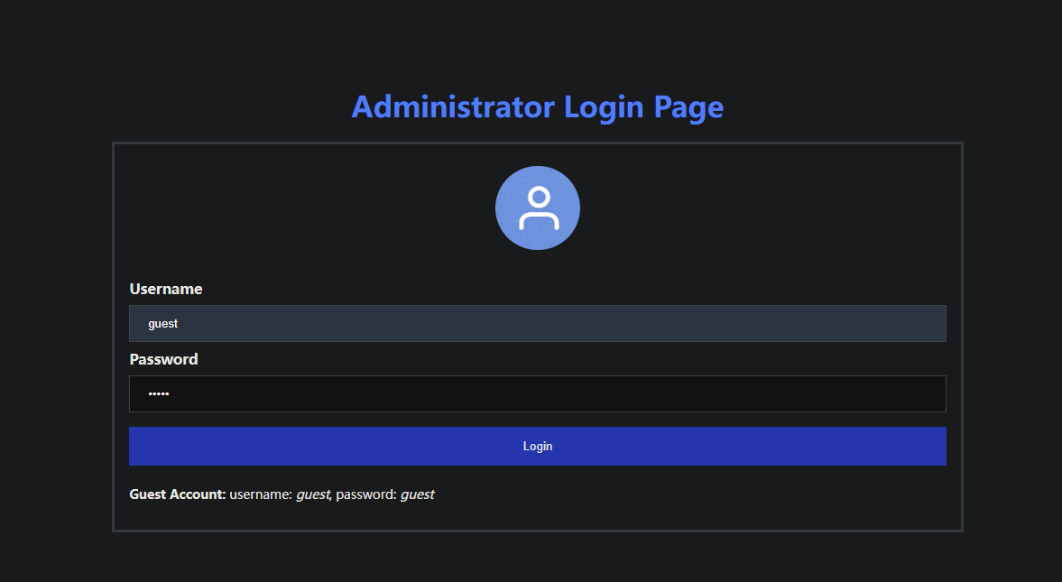
Task: Click the "username:" word in guest hint
Action: [261, 494]
